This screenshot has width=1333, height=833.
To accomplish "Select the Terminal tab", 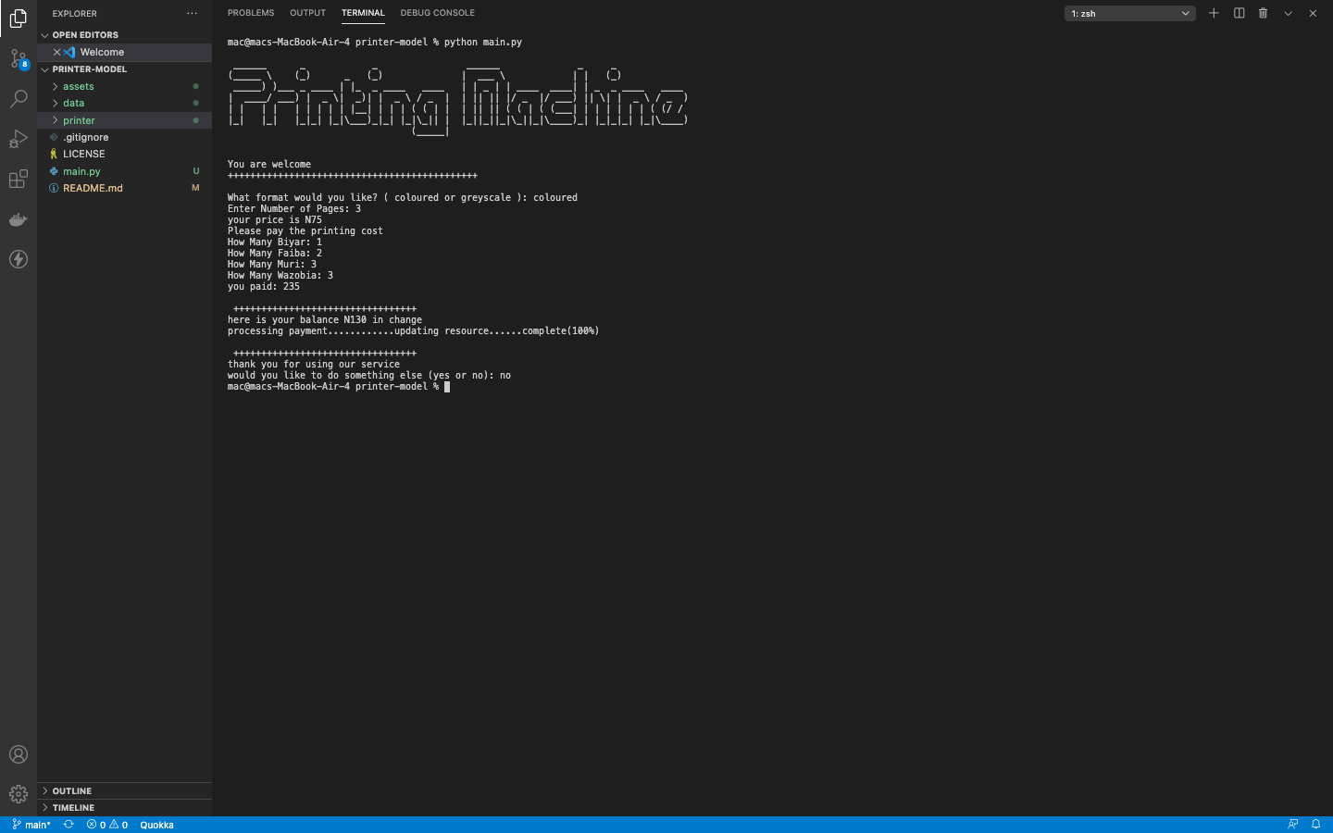I will 363,13.
